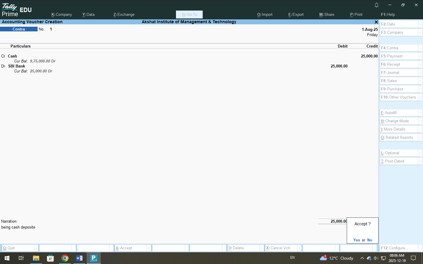423x264 pixels.
Task: Open the Go To search box
Action: pyautogui.click(x=189, y=14)
